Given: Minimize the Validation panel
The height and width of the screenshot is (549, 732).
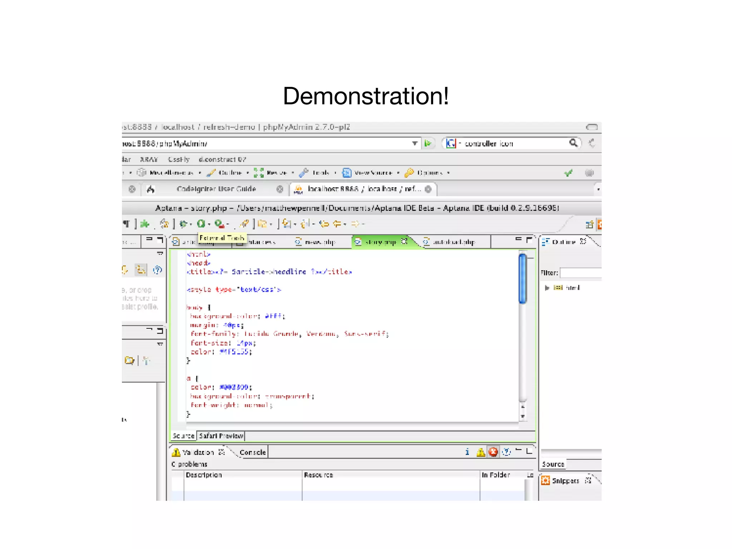Looking at the screenshot, I should tap(519, 450).
